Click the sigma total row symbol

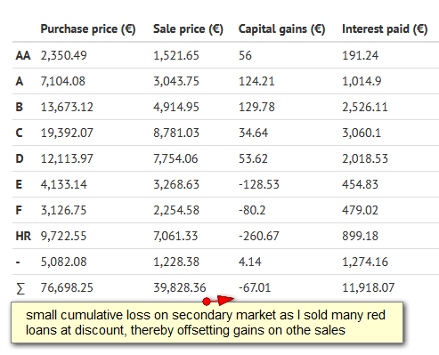20,288
